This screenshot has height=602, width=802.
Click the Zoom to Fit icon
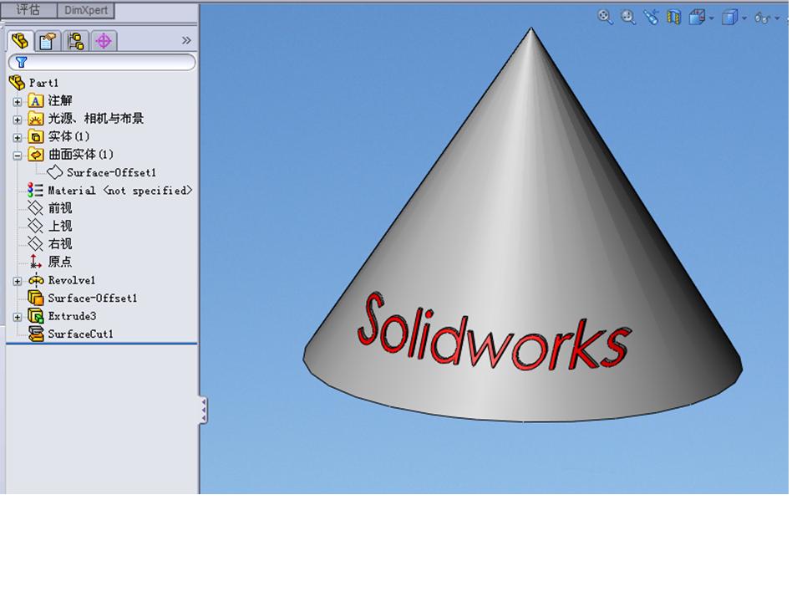pos(605,17)
